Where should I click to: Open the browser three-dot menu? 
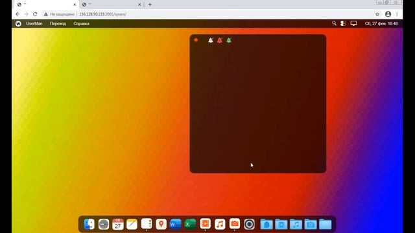tap(397, 14)
